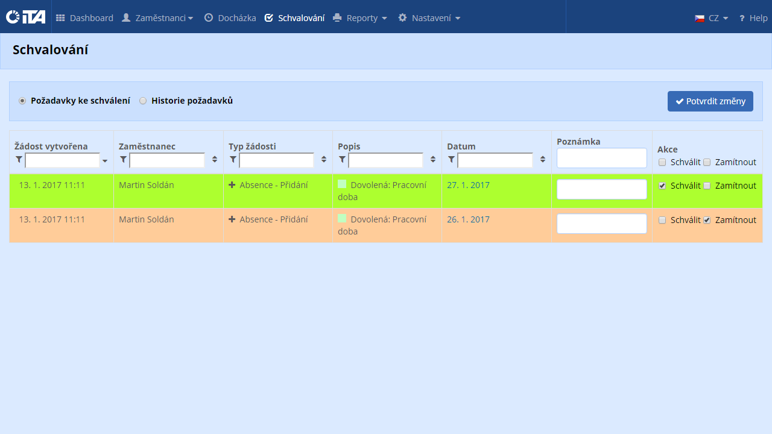Screen dimensions: 772x434
Task: Click filter icon in Popis column
Action: pyautogui.click(x=342, y=160)
